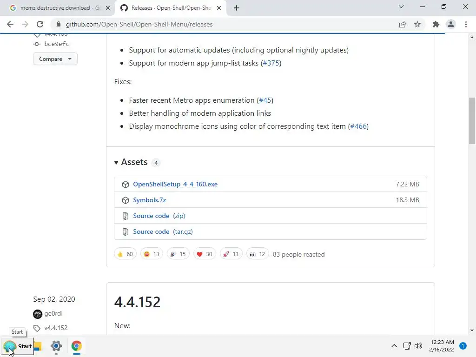Bookmark this page with the star icon

[417, 24]
